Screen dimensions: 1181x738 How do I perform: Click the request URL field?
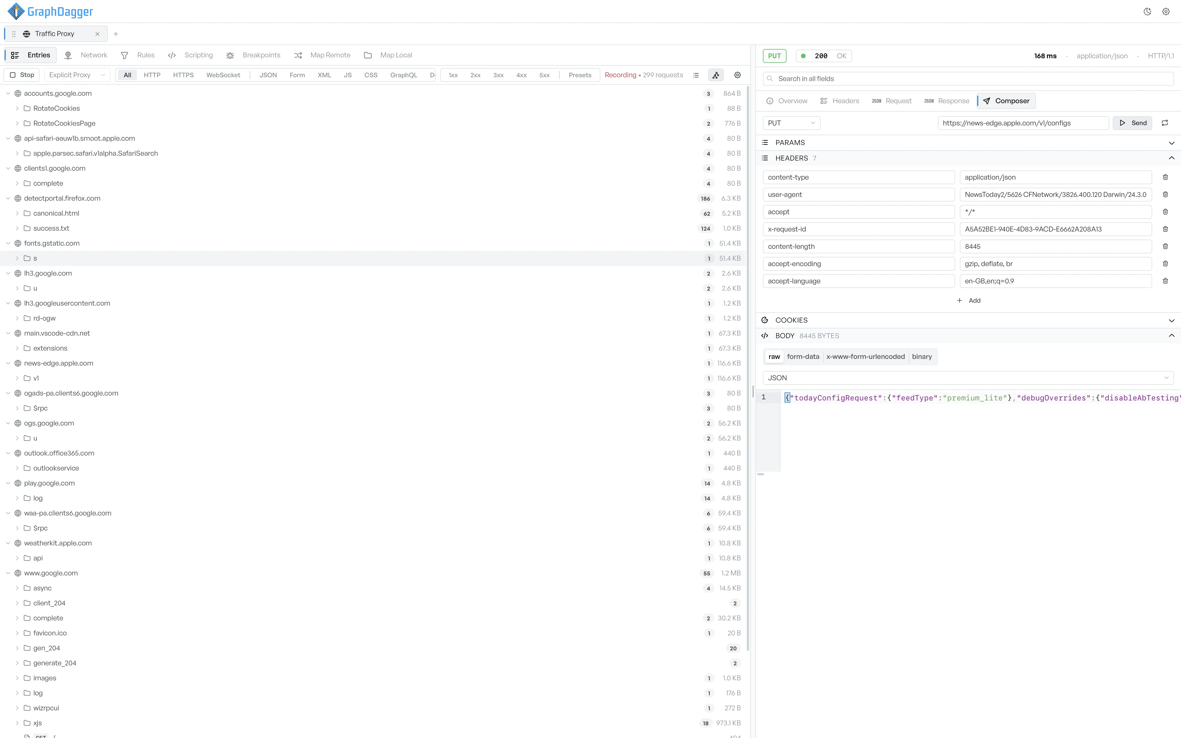(1023, 123)
